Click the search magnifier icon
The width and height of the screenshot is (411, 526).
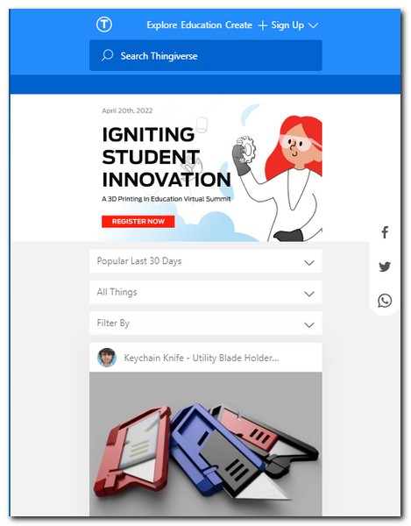click(x=107, y=55)
